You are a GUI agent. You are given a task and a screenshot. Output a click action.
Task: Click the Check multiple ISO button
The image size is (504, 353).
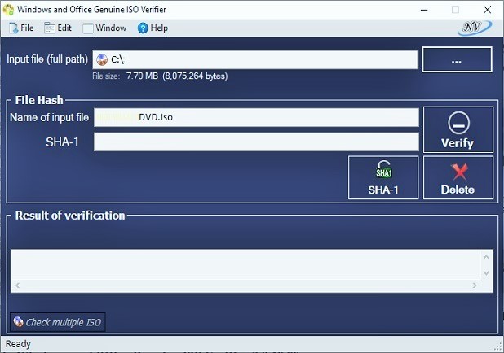point(58,322)
